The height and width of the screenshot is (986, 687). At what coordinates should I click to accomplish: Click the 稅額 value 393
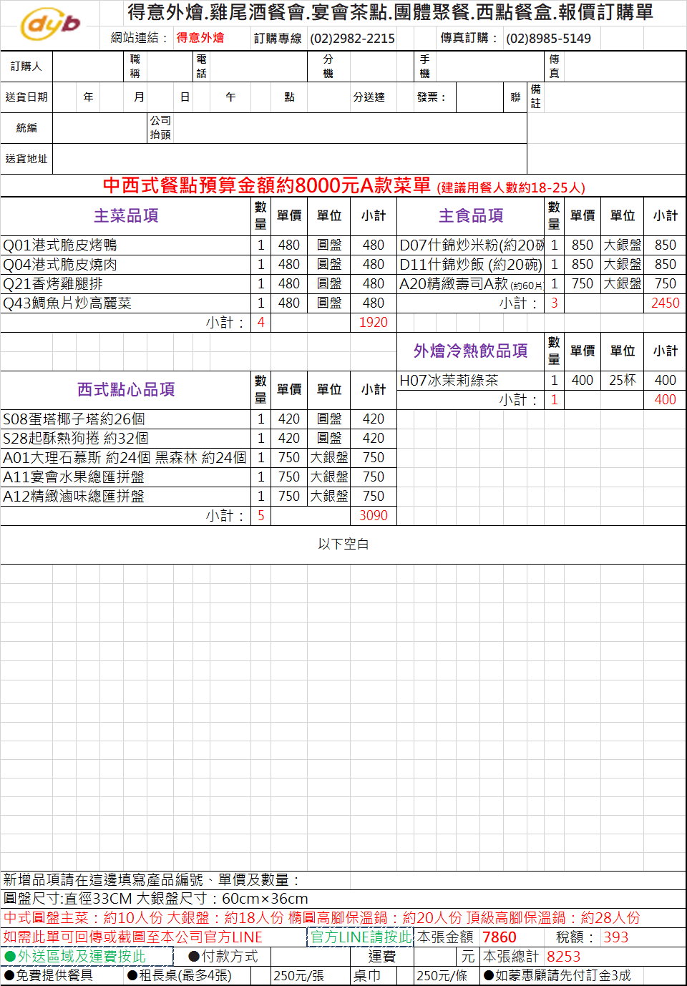(616, 937)
